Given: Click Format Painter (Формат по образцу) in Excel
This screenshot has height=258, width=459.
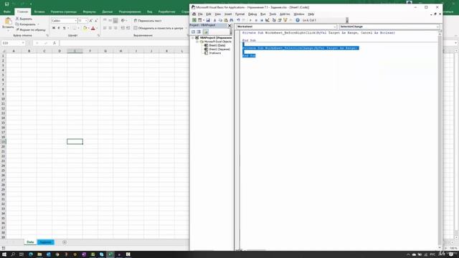Looking at the screenshot, I should 31,30.
